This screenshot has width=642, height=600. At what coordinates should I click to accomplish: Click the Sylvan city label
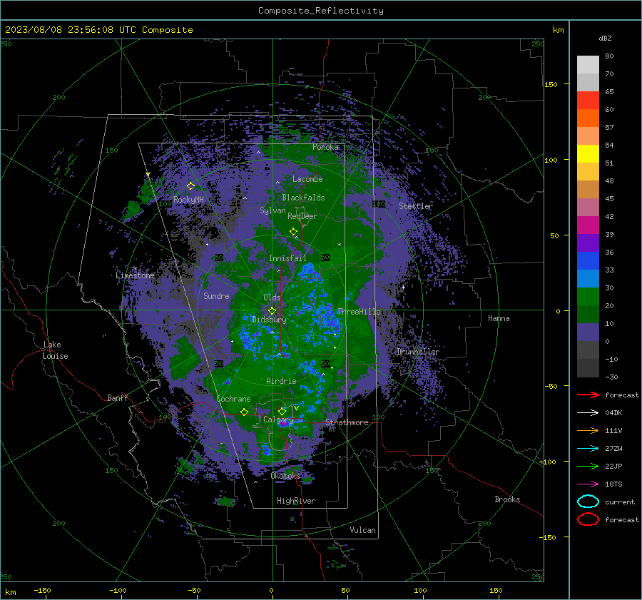[x=272, y=210]
